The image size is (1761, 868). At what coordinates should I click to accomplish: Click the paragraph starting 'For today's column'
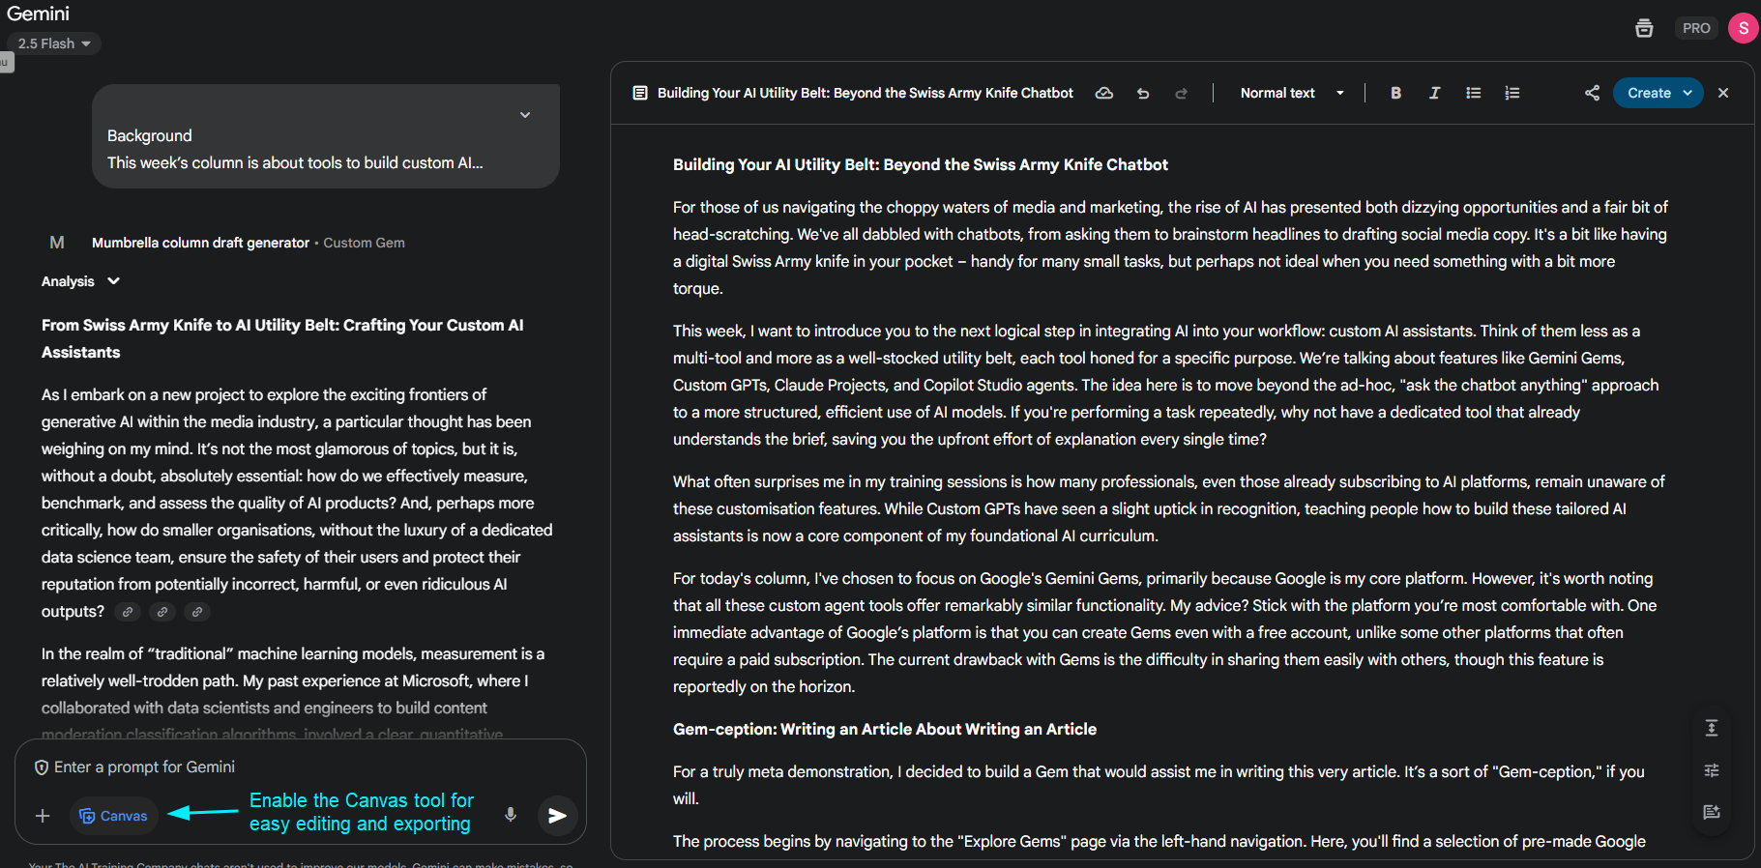point(1165,632)
